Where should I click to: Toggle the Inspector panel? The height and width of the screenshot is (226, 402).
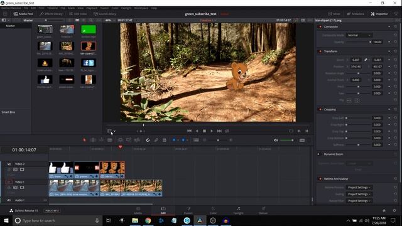point(379,14)
